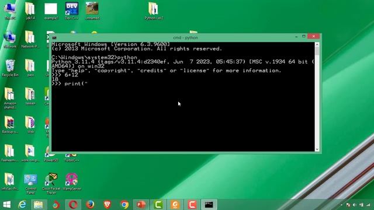Image resolution: width=374 pixels, height=210 pixels.
Task: Click the cmd scrollbar down arrow
Action: pyautogui.click(x=317, y=149)
